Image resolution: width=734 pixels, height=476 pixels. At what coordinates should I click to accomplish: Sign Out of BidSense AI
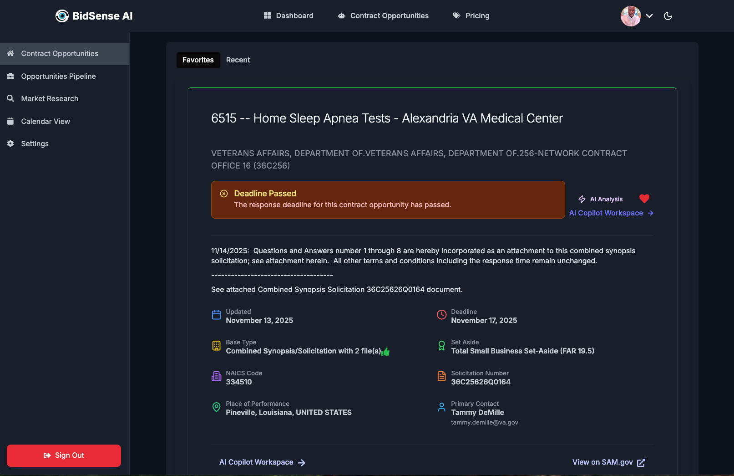pyautogui.click(x=63, y=456)
